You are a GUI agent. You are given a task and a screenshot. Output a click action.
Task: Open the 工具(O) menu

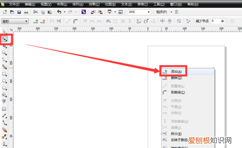click(159, 4)
